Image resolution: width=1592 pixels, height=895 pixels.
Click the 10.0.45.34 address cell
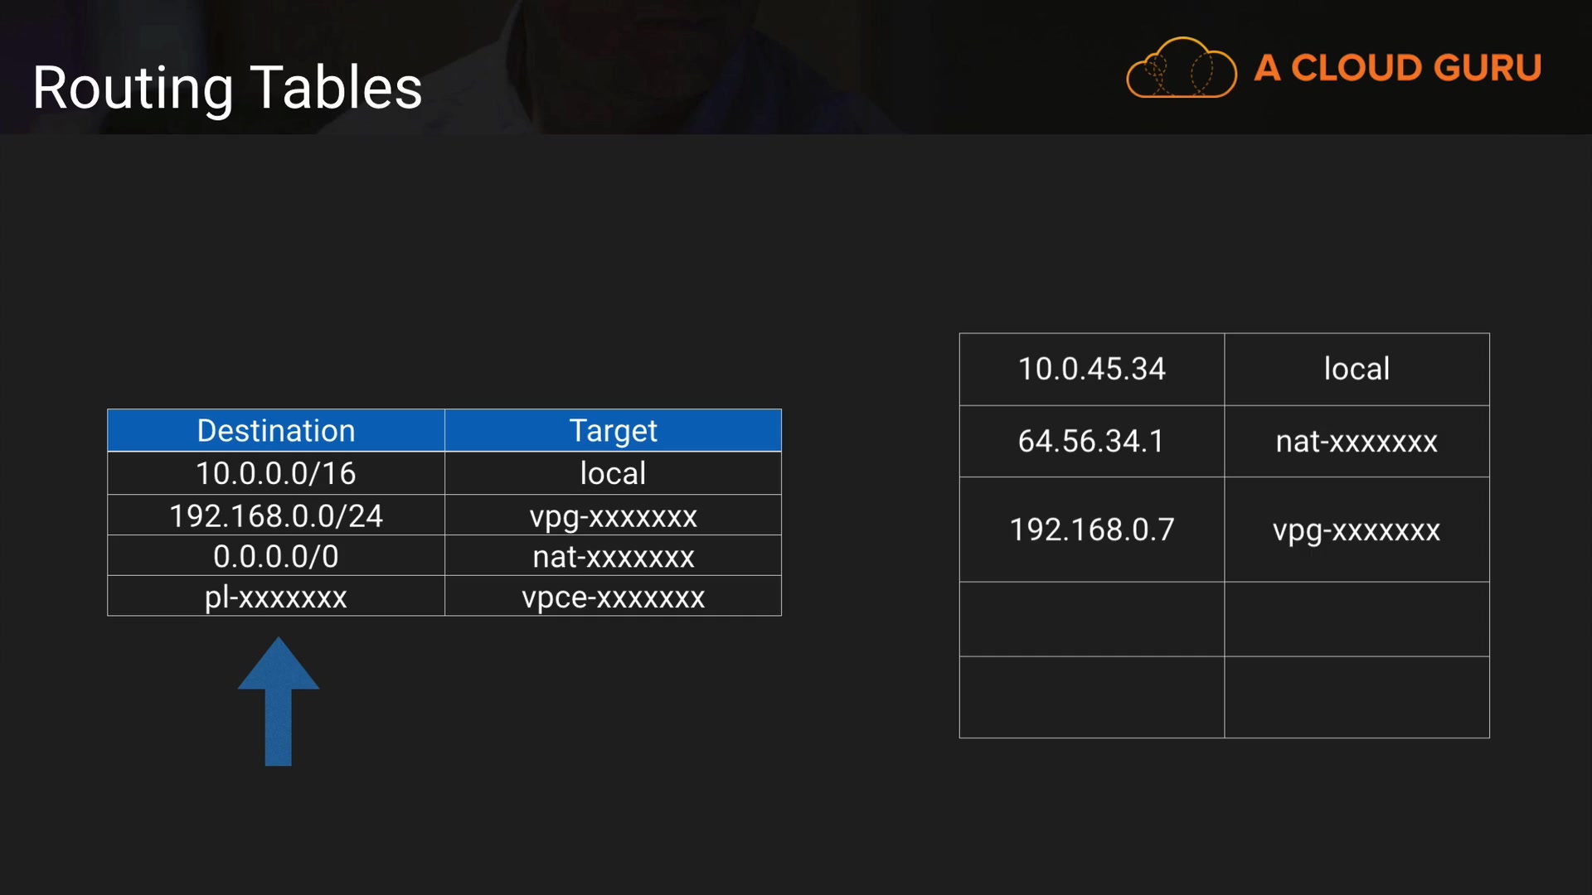pyautogui.click(x=1091, y=369)
